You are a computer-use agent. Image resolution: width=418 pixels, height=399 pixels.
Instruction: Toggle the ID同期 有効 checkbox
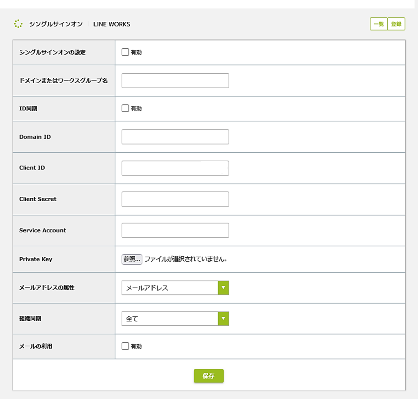click(x=125, y=108)
